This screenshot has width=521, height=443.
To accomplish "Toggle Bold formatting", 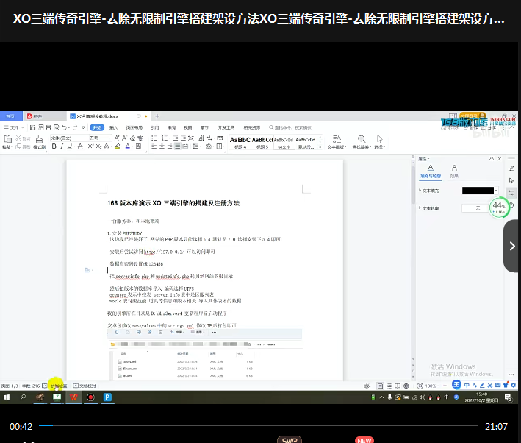I will [54, 146].
